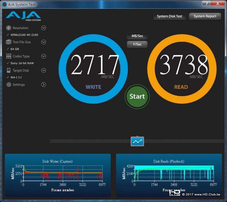Open the Target Disk dropdown arrow
Image resolution: width=227 pixels, height=202 pixels.
[x=44, y=70]
